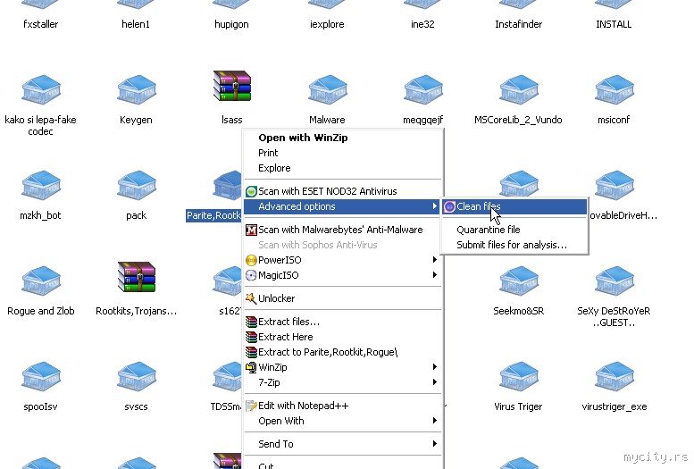694x469 pixels.
Task: Click the Malwarebytes menu icon
Action: click(x=251, y=230)
